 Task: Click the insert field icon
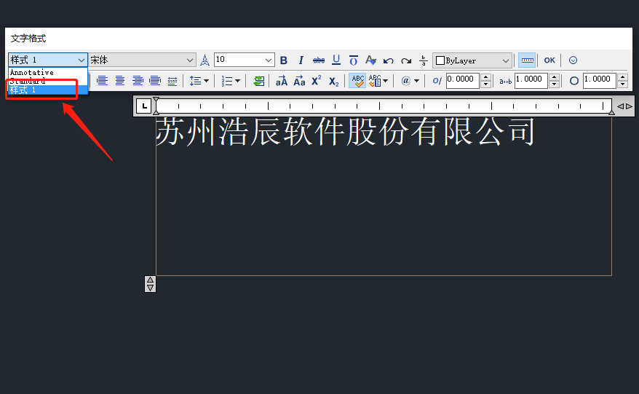(258, 81)
